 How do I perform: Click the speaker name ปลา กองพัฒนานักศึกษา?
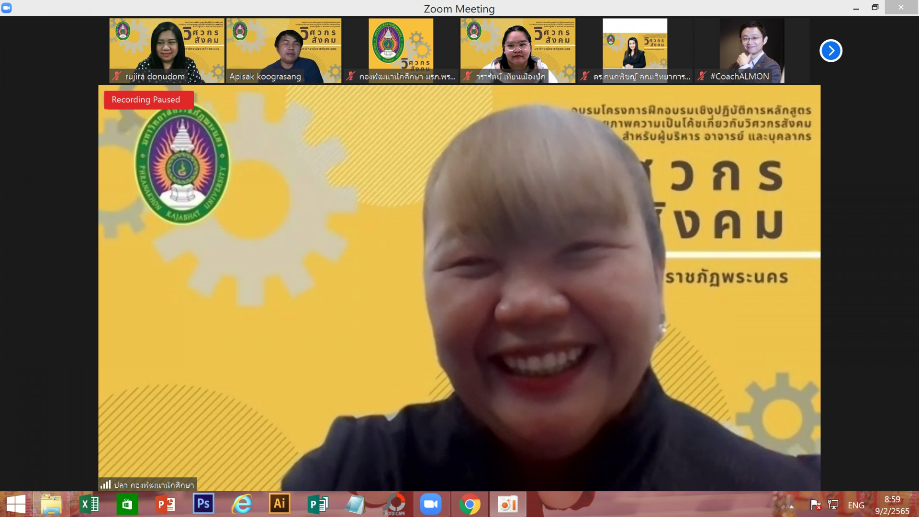click(154, 485)
